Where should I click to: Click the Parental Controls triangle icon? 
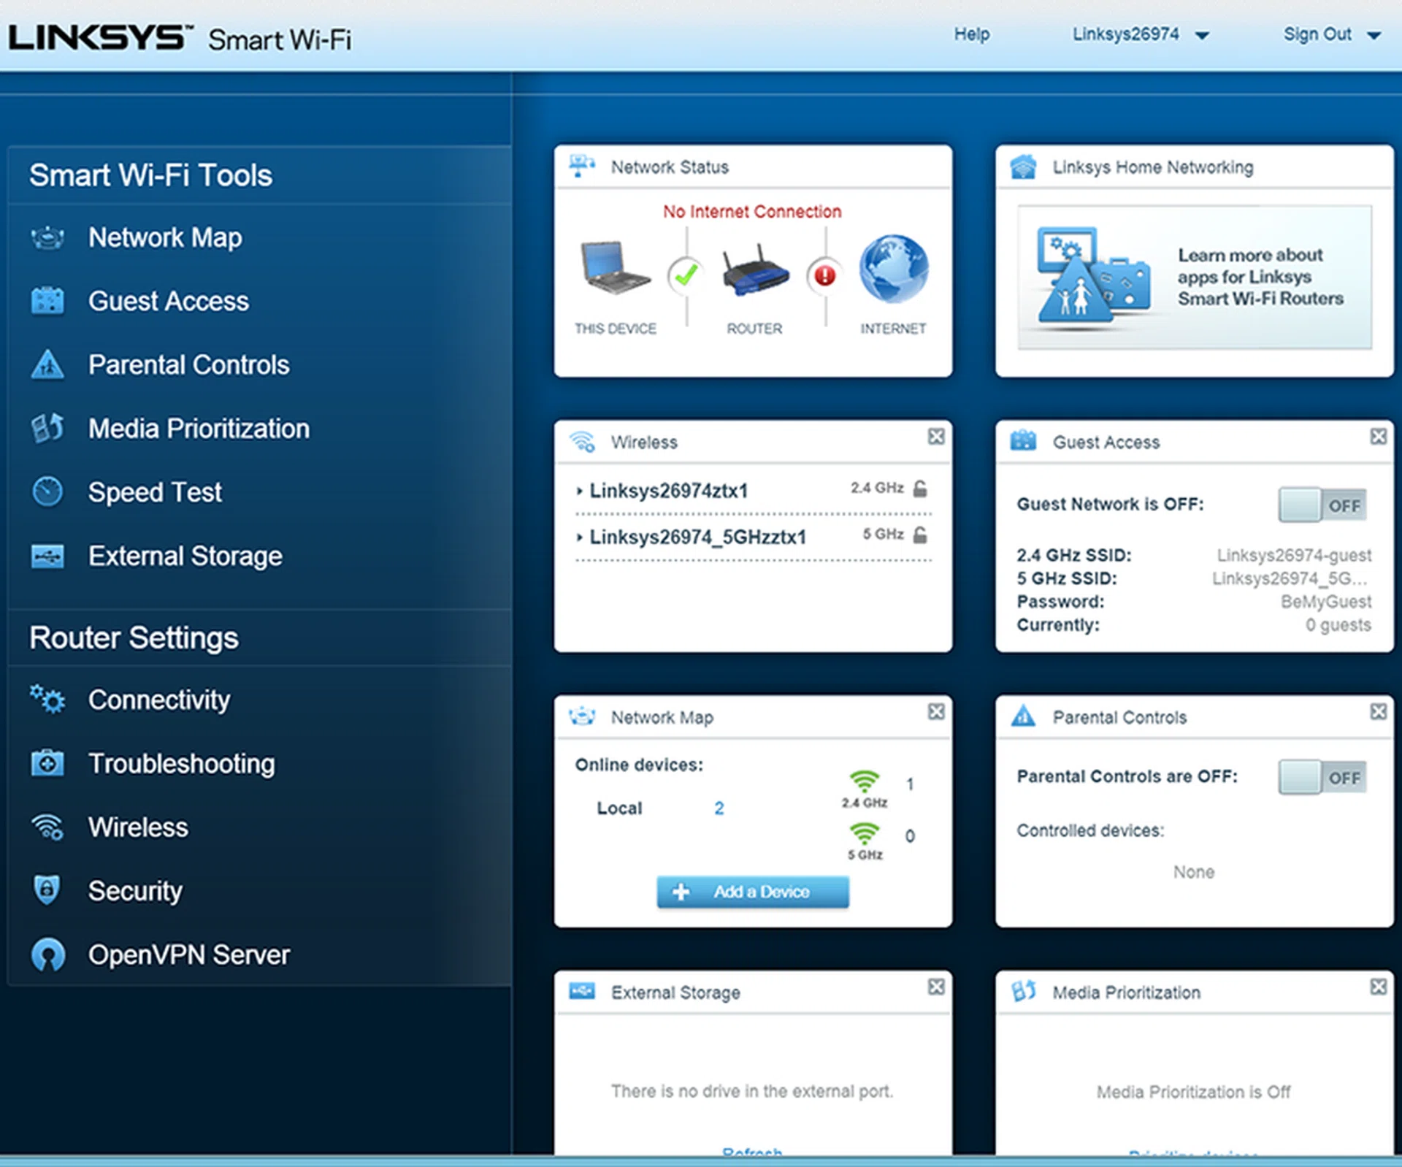coord(47,364)
